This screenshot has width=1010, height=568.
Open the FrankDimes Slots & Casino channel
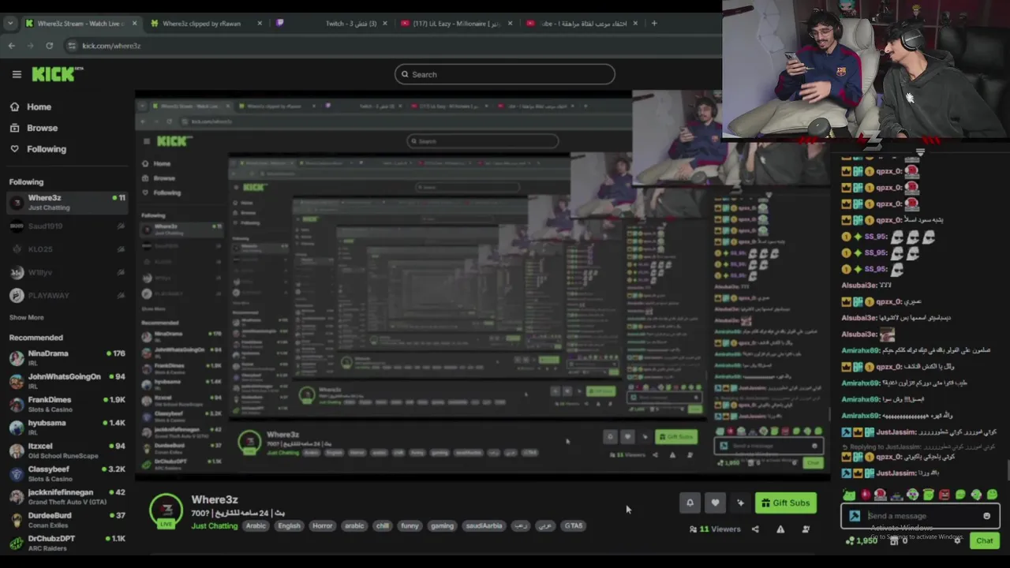67,404
